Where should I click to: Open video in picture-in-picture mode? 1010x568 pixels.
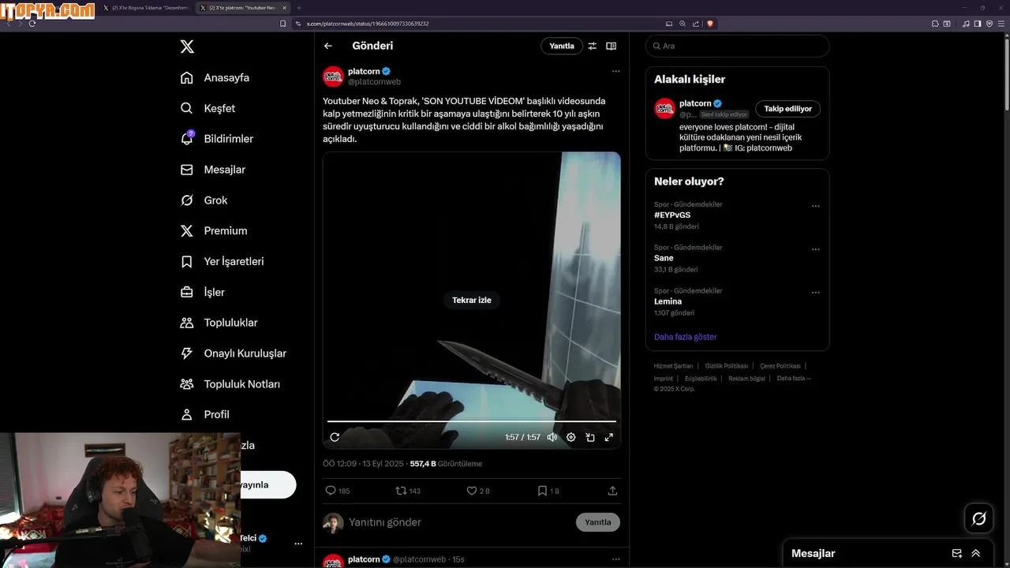(589, 437)
